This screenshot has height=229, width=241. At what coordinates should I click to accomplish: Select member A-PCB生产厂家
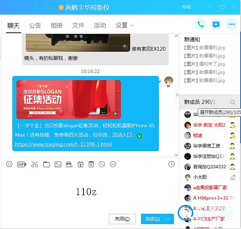point(210,219)
